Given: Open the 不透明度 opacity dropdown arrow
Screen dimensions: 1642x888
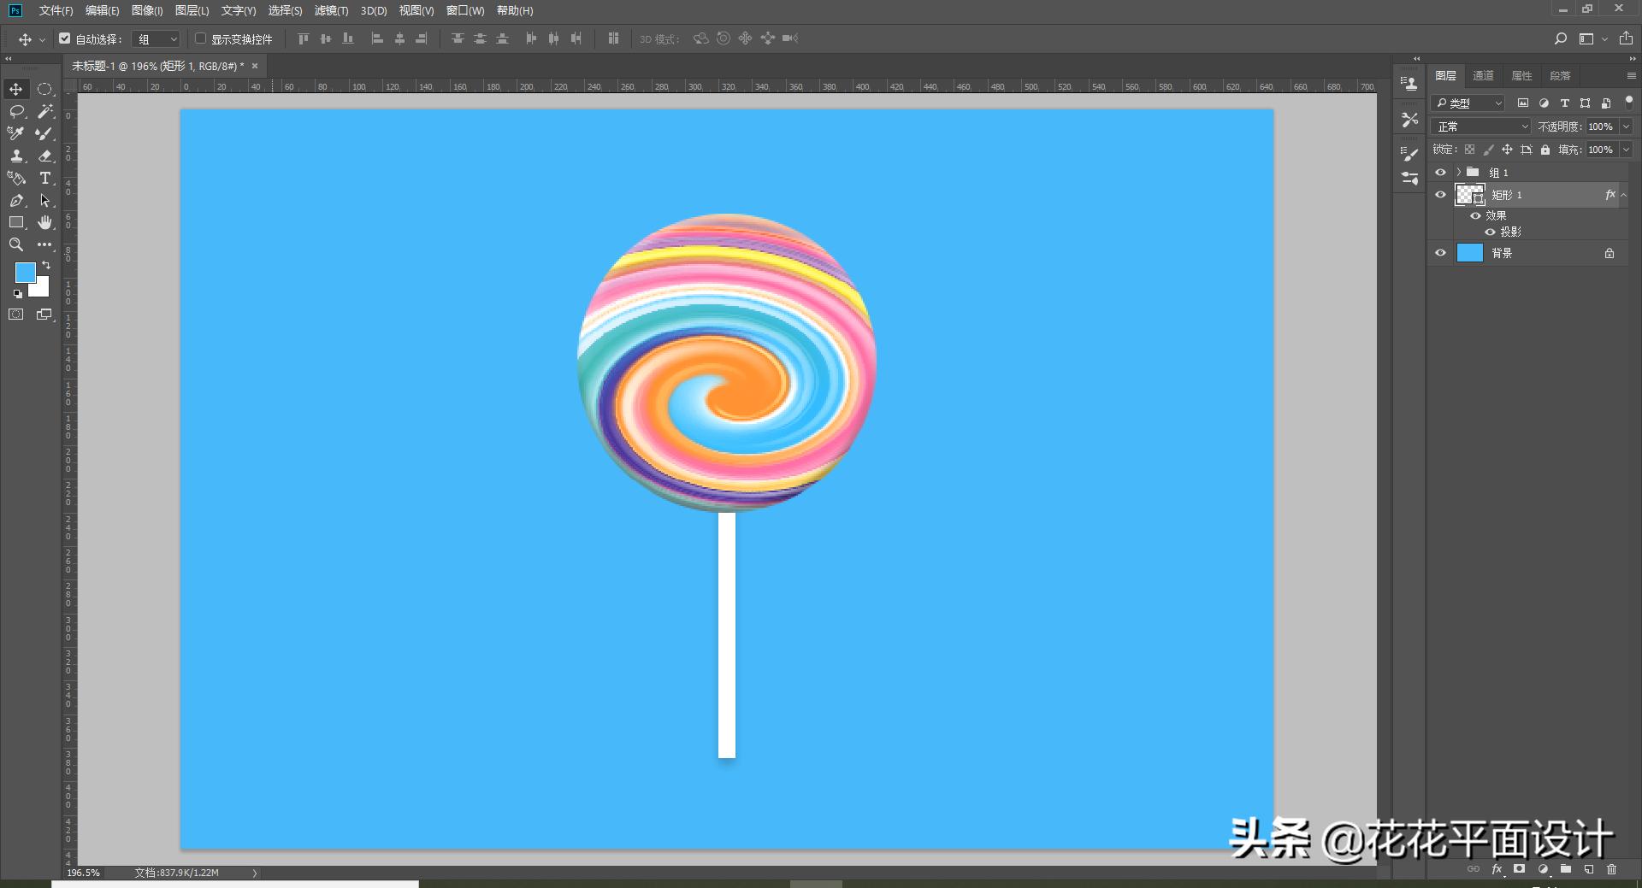Looking at the screenshot, I should (x=1626, y=126).
